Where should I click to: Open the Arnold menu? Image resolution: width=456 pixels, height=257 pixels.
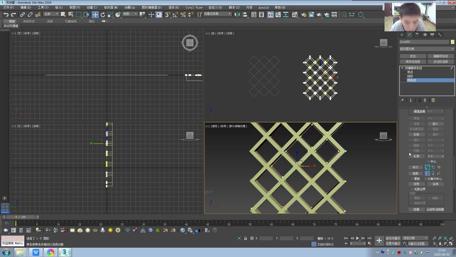pyautogui.click(x=264, y=7)
